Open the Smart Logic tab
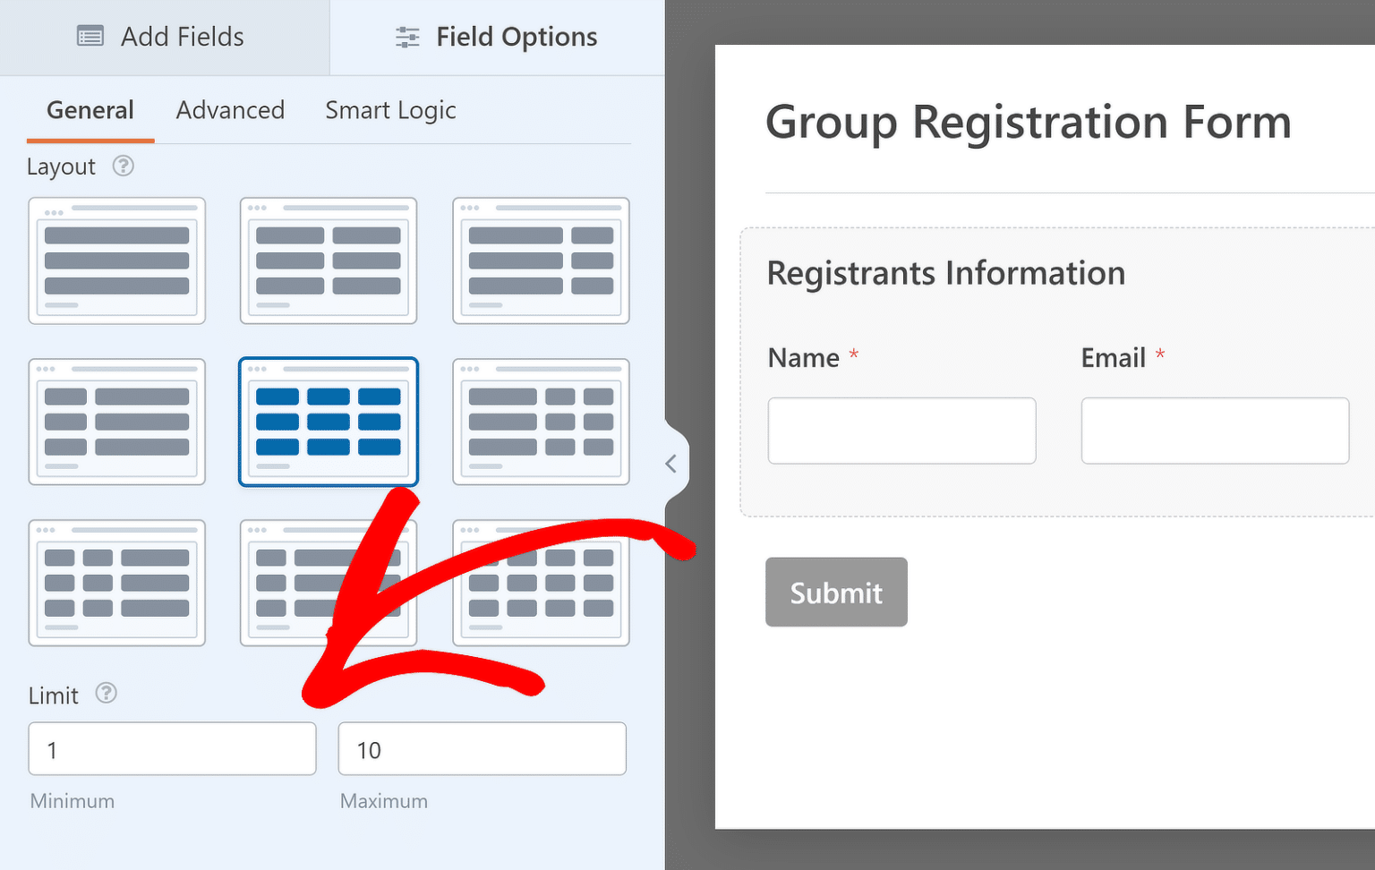Screen dimensions: 1375x870 click(x=390, y=110)
